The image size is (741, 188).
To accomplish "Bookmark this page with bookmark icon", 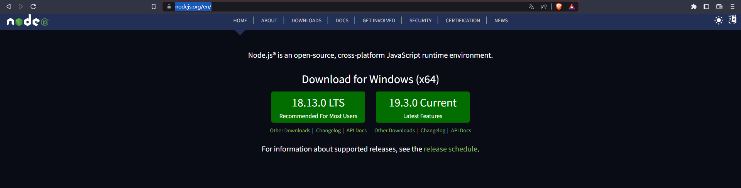I will [154, 7].
